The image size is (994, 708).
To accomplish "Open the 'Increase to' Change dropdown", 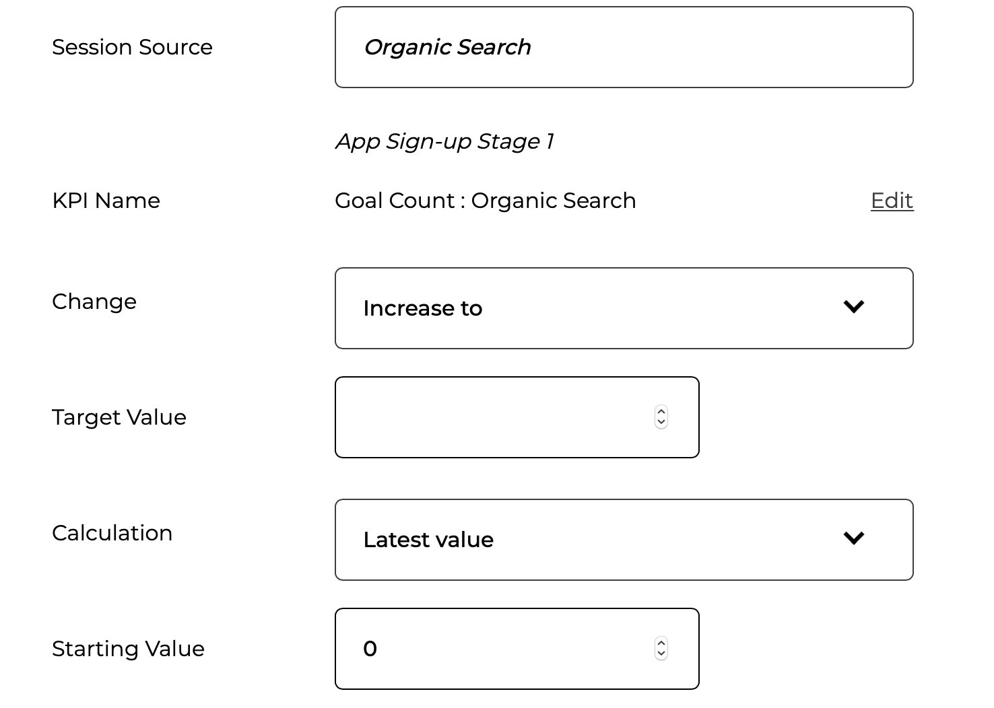I will 624,308.
